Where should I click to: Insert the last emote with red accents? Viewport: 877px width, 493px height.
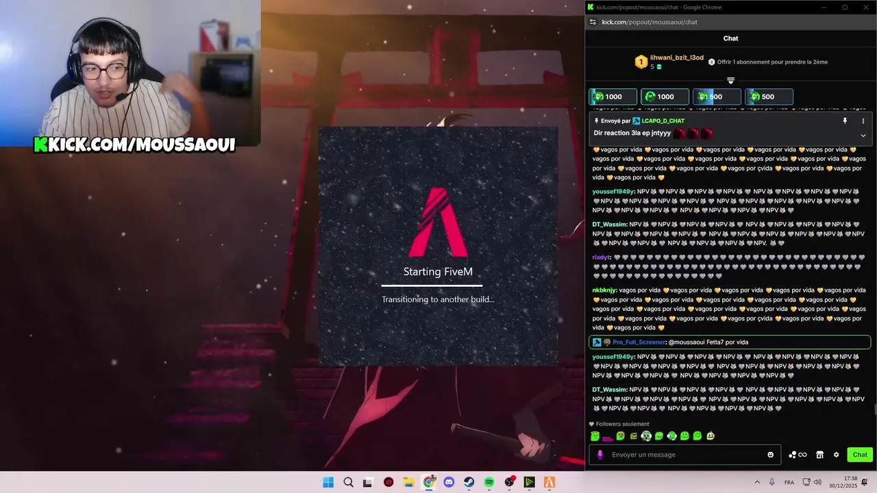[711, 436]
